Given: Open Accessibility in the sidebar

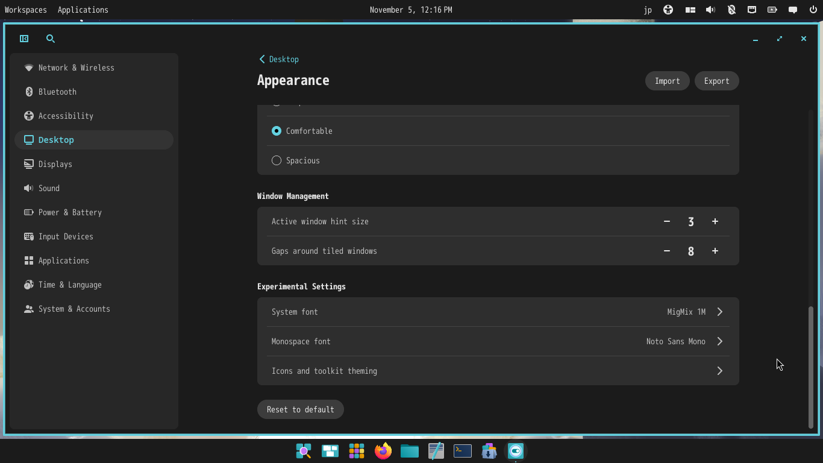Looking at the screenshot, I should (94, 116).
